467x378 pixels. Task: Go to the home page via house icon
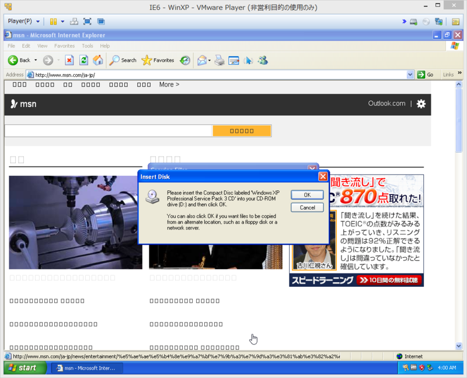(x=97, y=60)
